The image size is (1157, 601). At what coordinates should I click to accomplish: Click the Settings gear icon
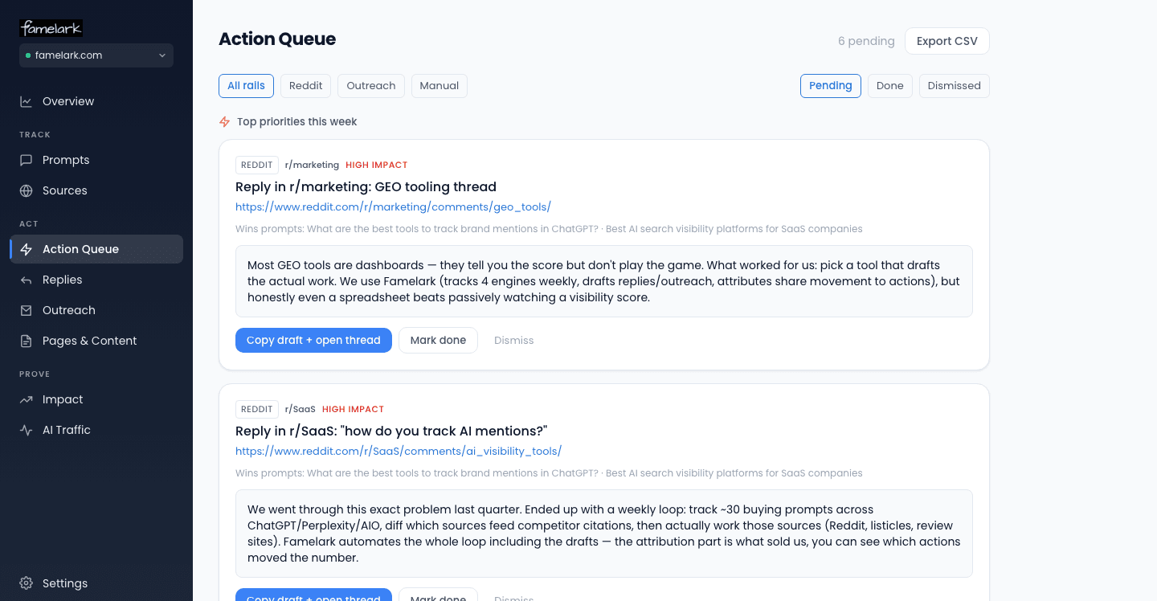[x=27, y=583]
